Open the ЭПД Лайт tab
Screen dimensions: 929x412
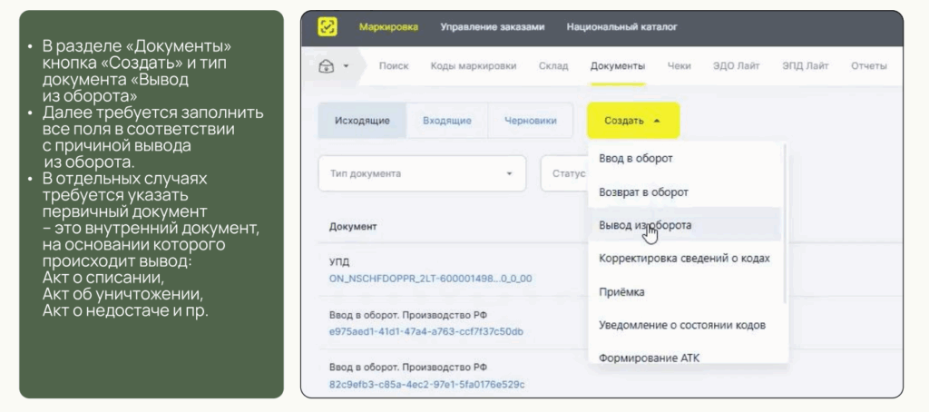(806, 66)
